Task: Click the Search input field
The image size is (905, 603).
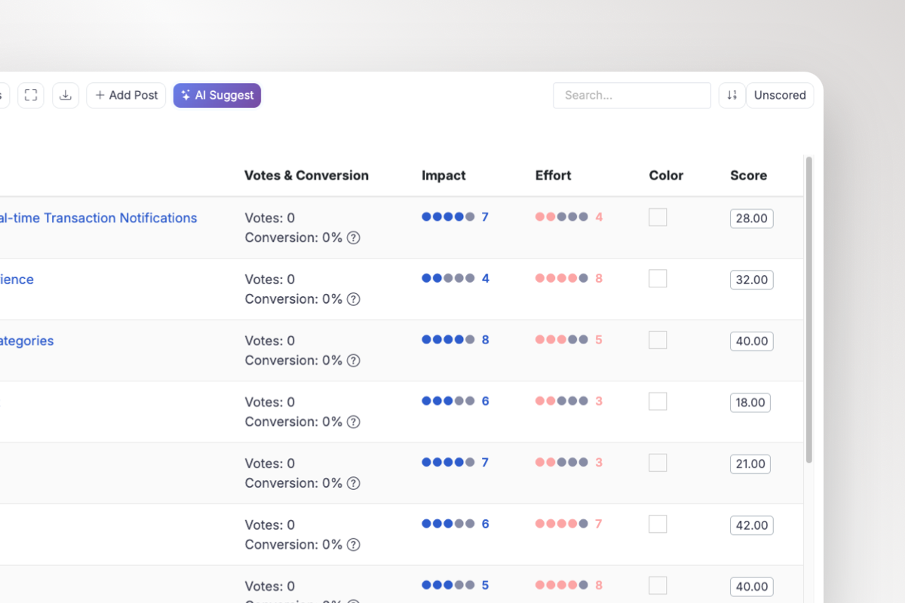Action: click(631, 95)
